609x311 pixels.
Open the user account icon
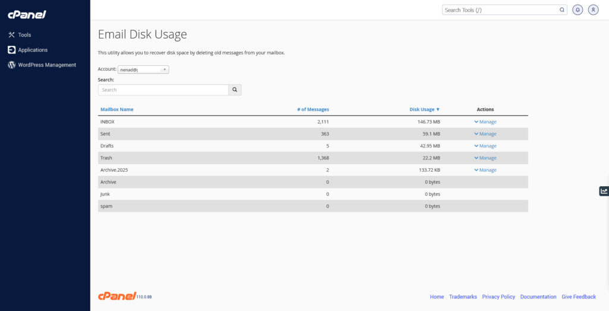coord(593,10)
